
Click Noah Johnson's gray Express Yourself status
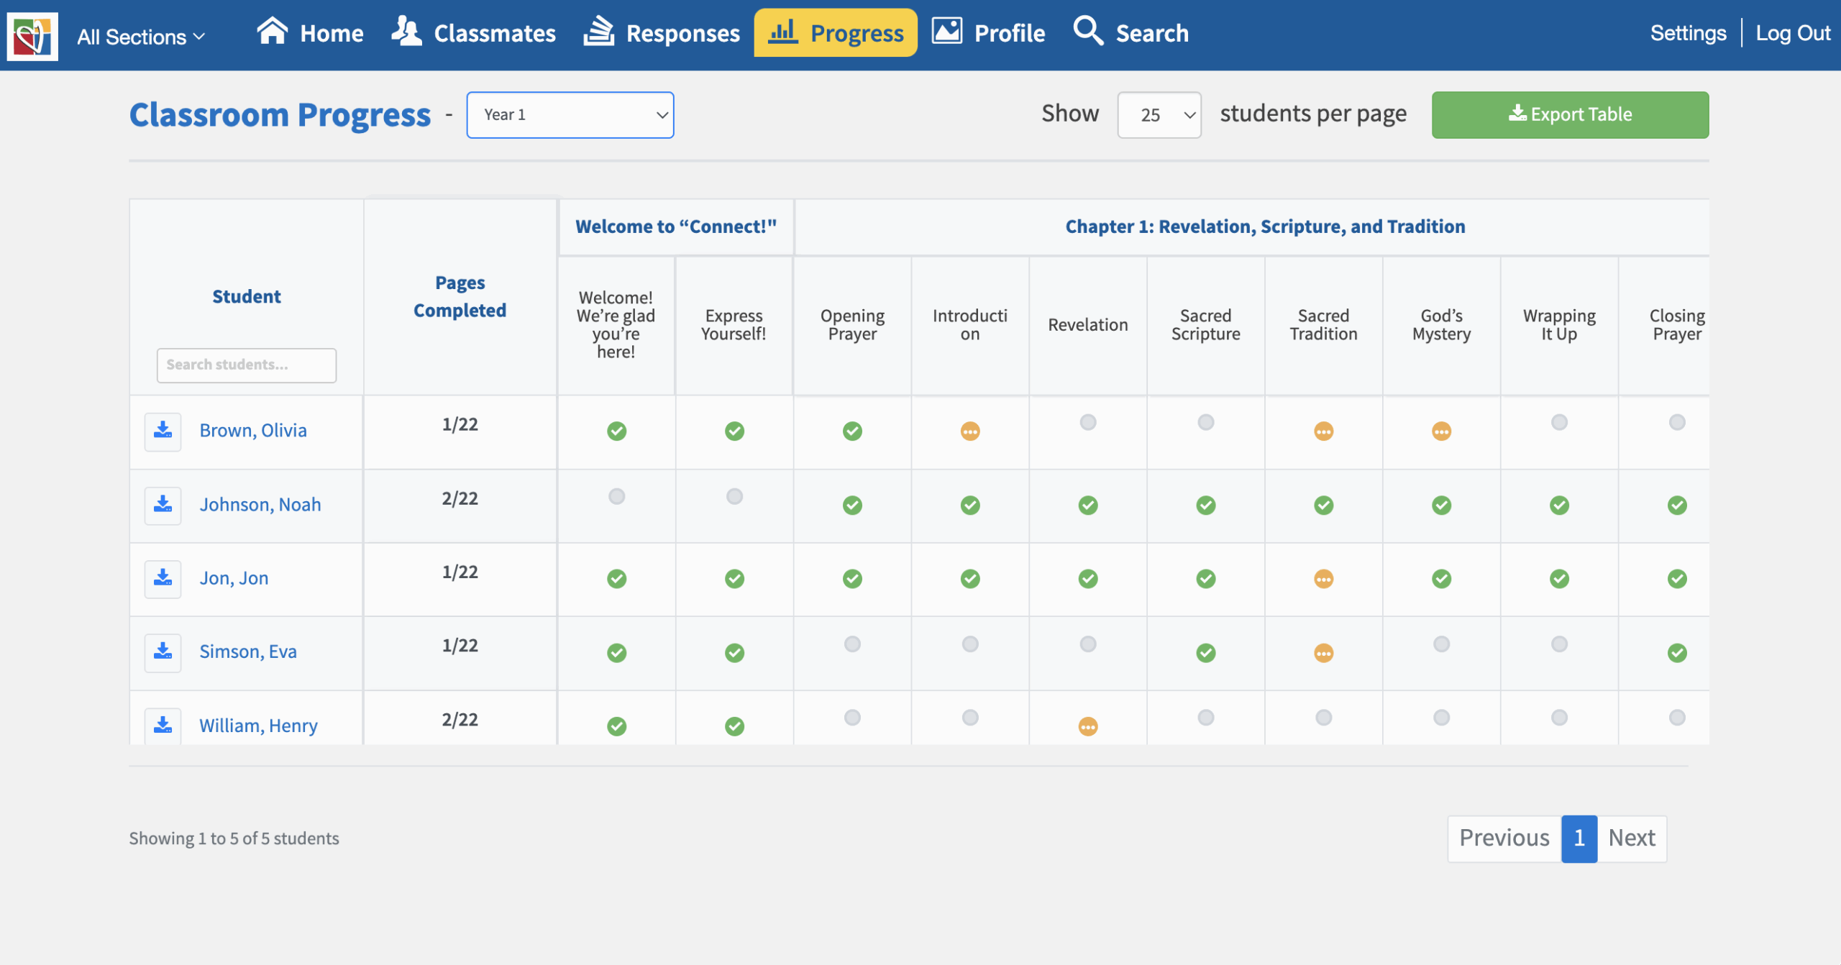tap(734, 496)
